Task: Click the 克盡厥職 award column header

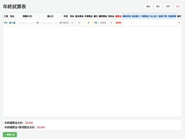Action: click(x=172, y=16)
